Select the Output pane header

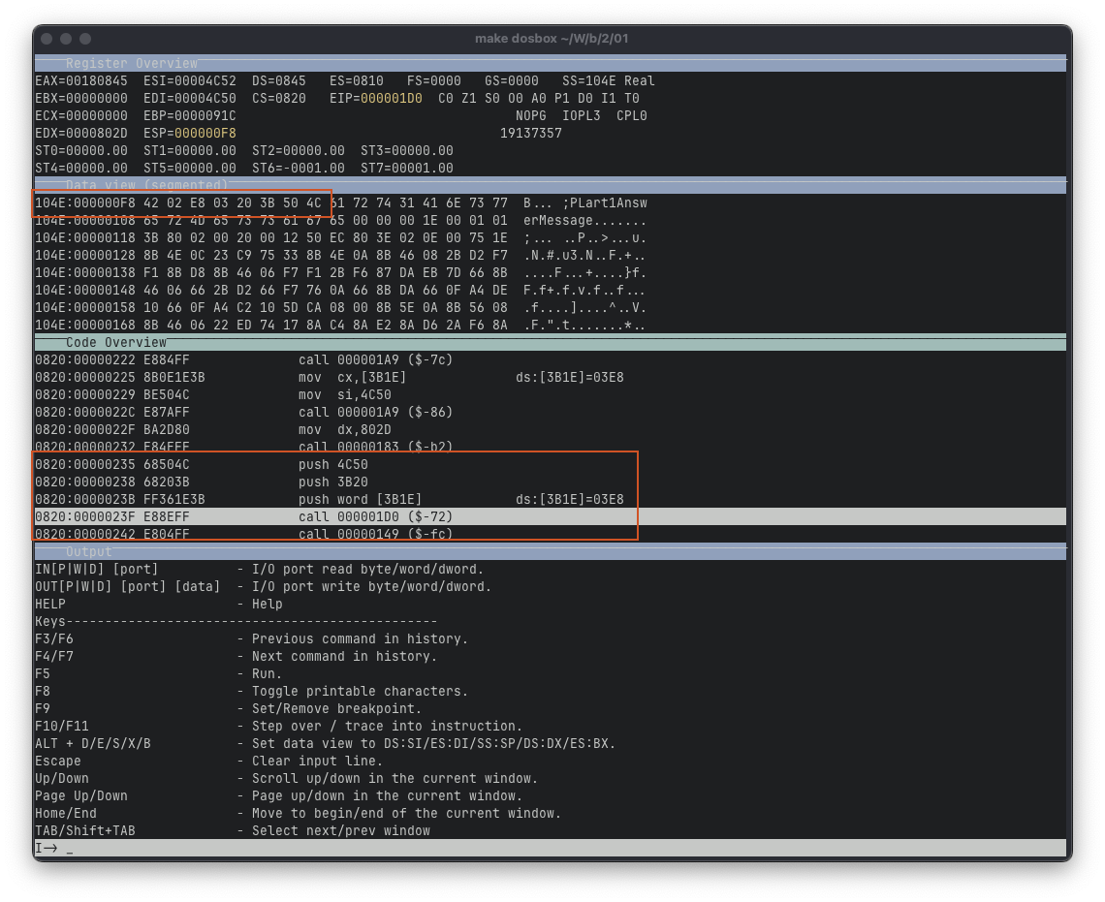coord(550,551)
